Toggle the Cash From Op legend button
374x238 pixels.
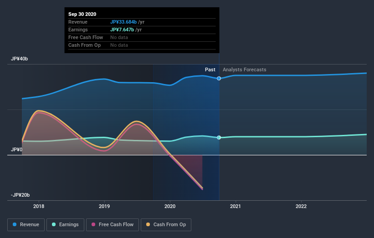(166, 225)
